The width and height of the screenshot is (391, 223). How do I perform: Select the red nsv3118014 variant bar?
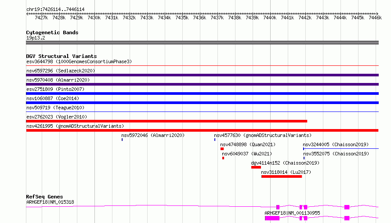click(x=282, y=176)
